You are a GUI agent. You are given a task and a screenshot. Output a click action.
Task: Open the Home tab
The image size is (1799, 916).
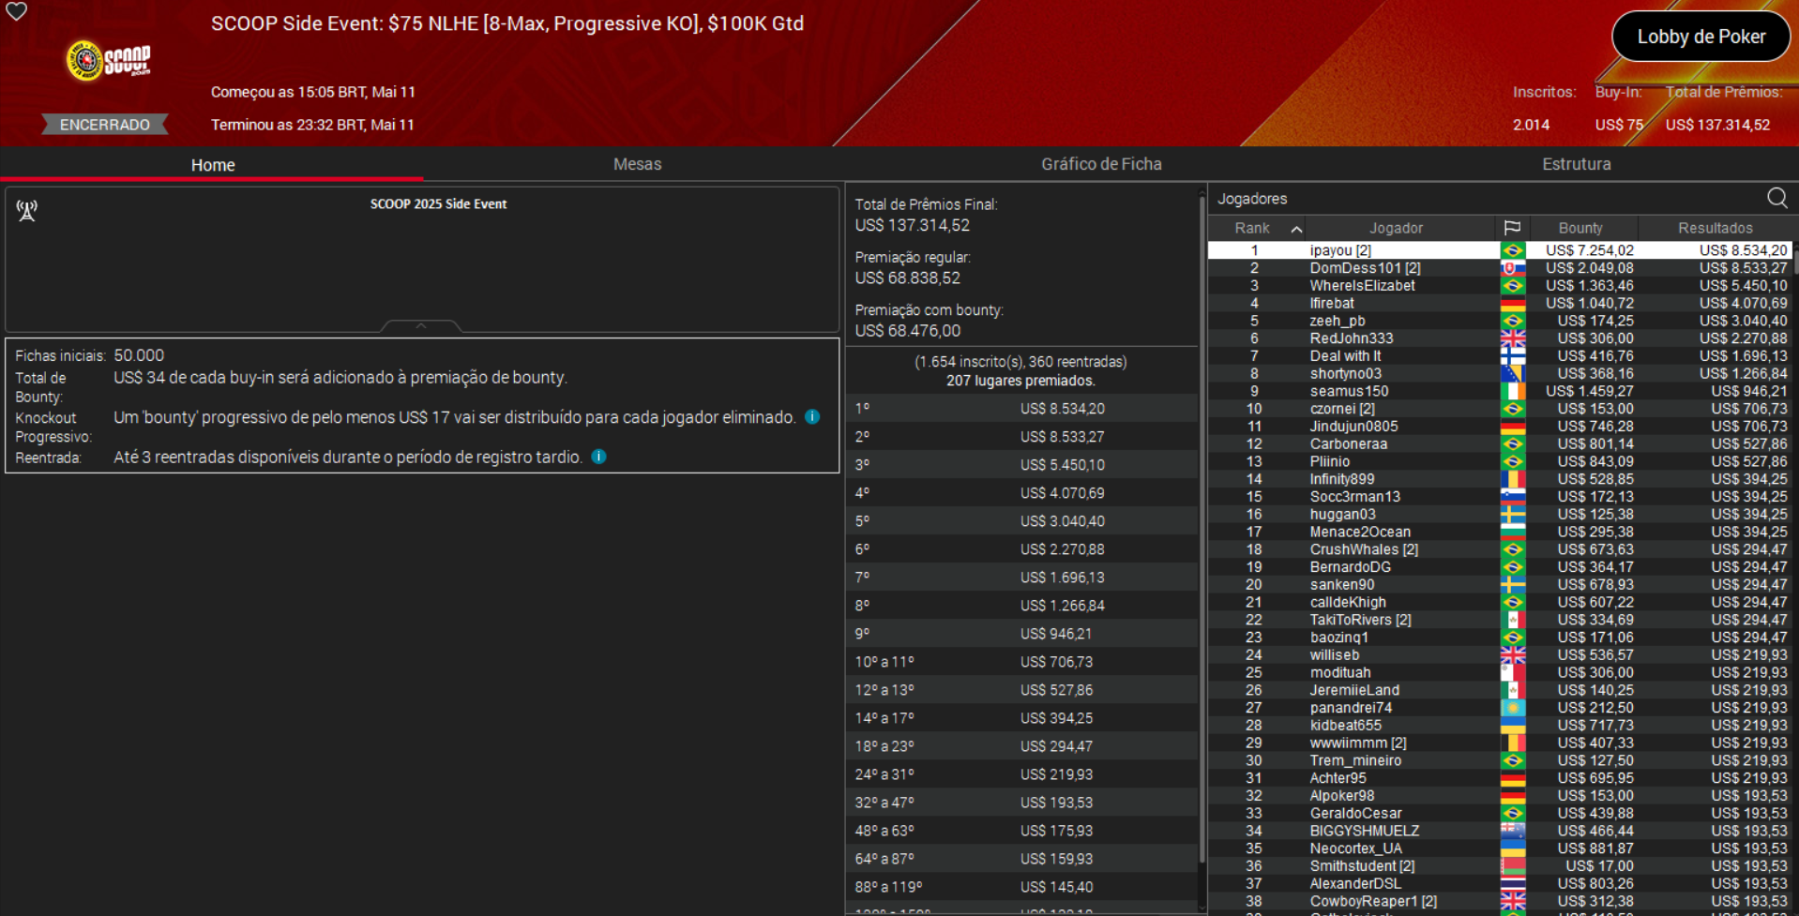213,164
